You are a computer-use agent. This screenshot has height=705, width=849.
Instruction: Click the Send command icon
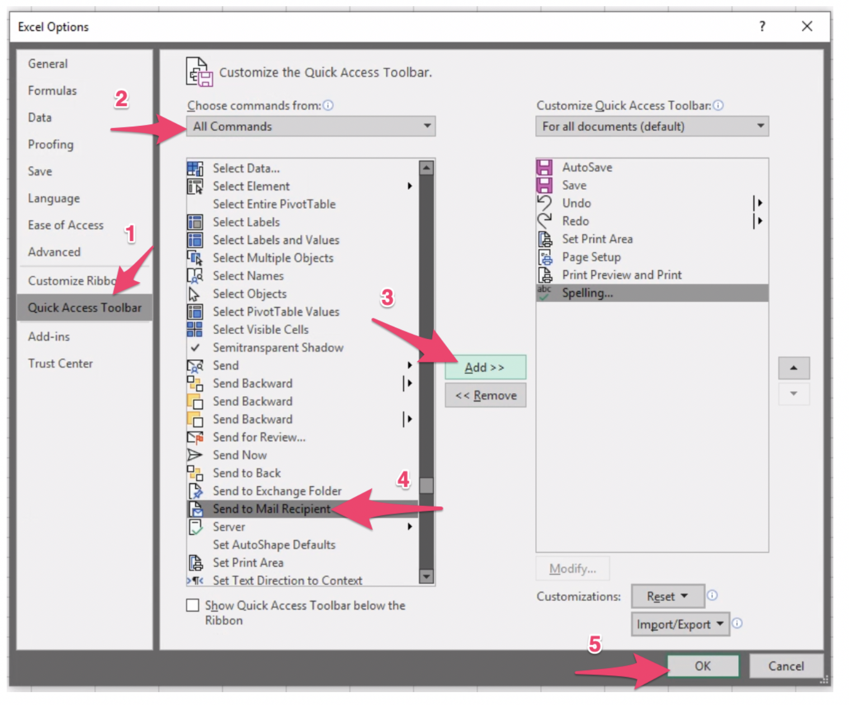195,366
